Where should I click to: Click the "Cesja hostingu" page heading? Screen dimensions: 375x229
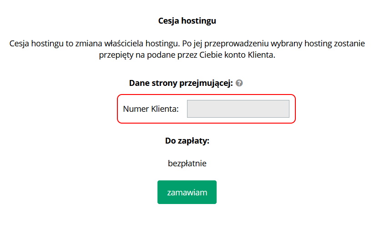pos(187,20)
